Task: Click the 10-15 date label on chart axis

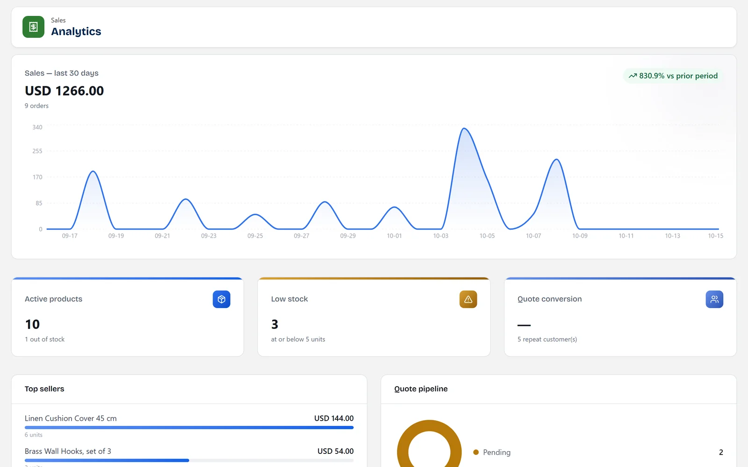Action: (x=715, y=236)
